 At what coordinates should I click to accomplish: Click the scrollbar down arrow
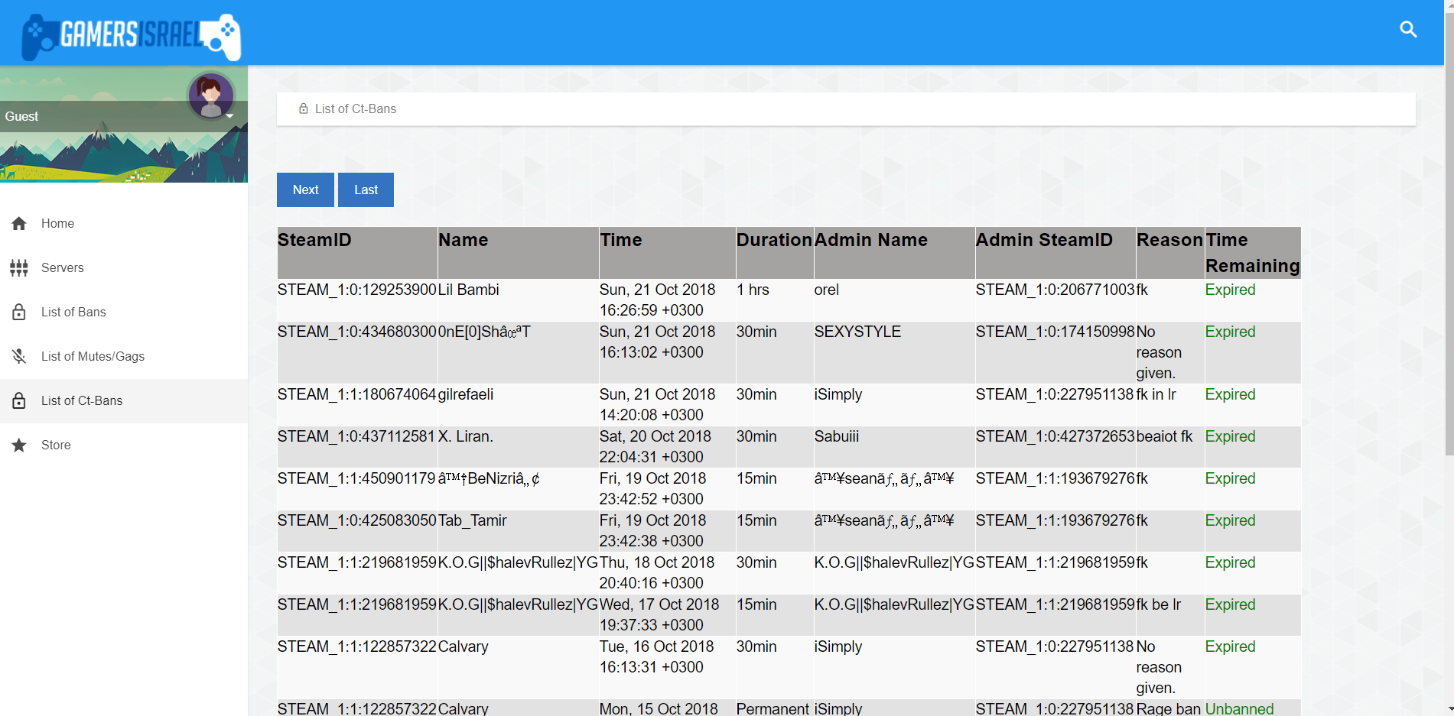1448,709
